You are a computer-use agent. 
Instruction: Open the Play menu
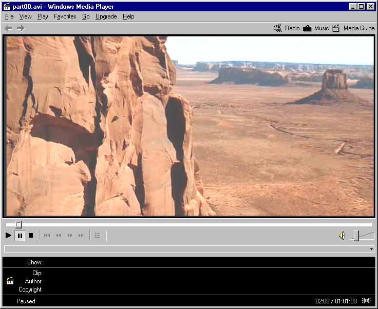[x=43, y=16]
